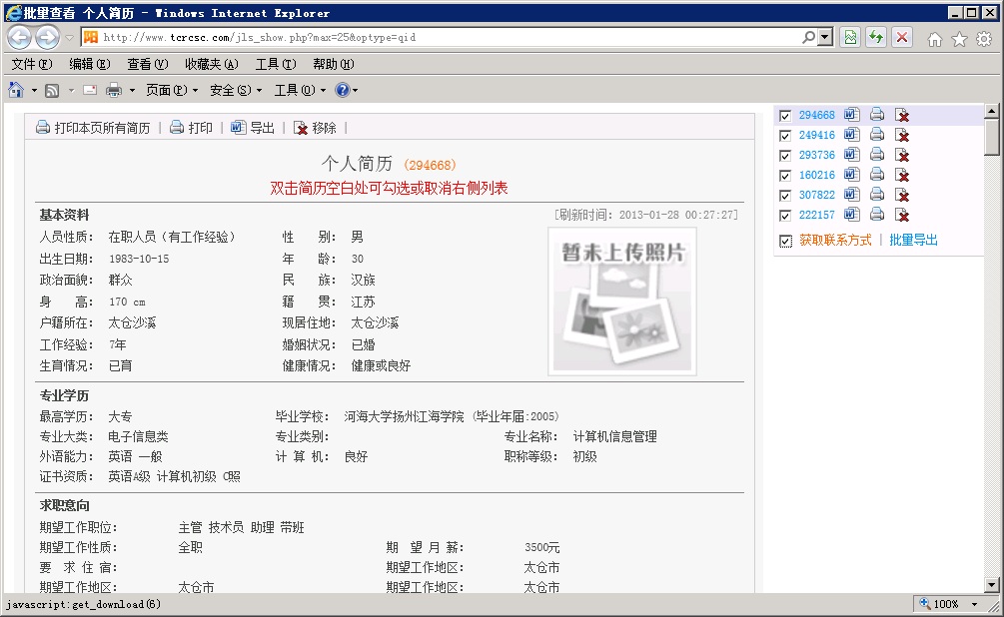Open the RSS feed icon on the command bar

[51, 89]
